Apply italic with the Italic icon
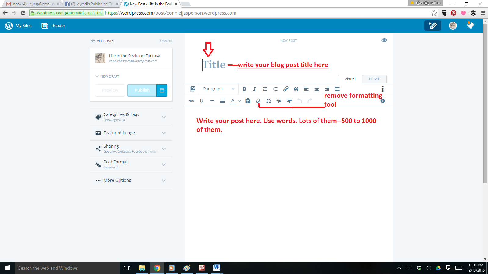Viewport: 488px width, 274px height. (254, 89)
